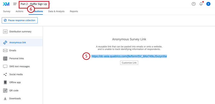215x104 pixels.
Task: Open the Help question mark icon
Action: (x=193, y=4)
